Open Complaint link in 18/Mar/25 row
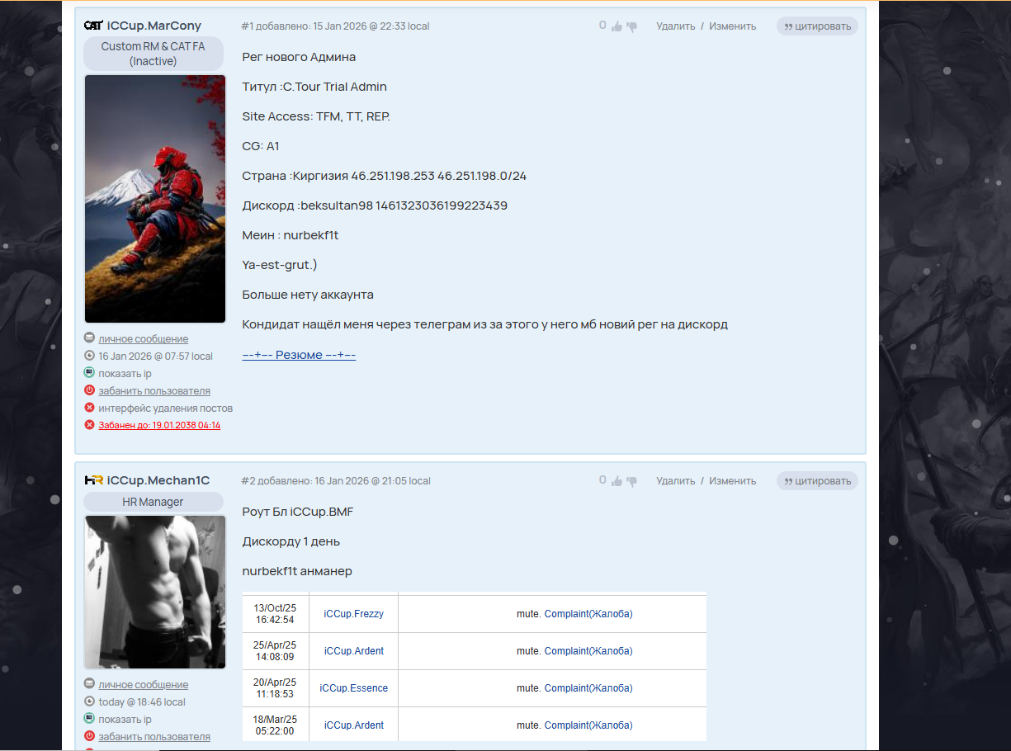1011x751 pixels. (588, 725)
